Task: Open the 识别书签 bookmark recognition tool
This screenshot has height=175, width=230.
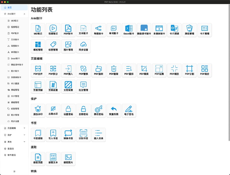Action: click(x=83, y=134)
